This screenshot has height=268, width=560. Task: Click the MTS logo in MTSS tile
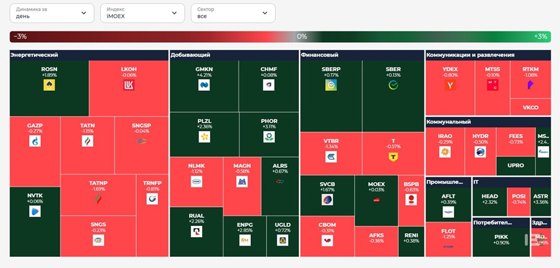coord(492,85)
